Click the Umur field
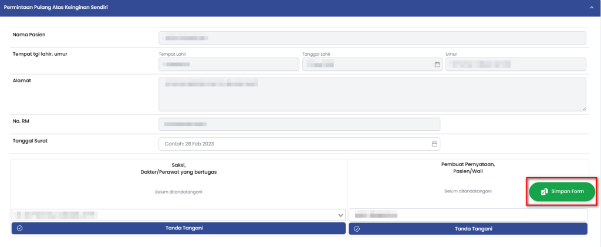Screen dimensions: 601x247 (x=515, y=65)
